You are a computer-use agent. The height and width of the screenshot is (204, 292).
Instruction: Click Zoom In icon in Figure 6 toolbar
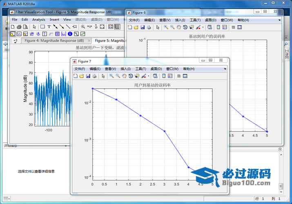166,27
